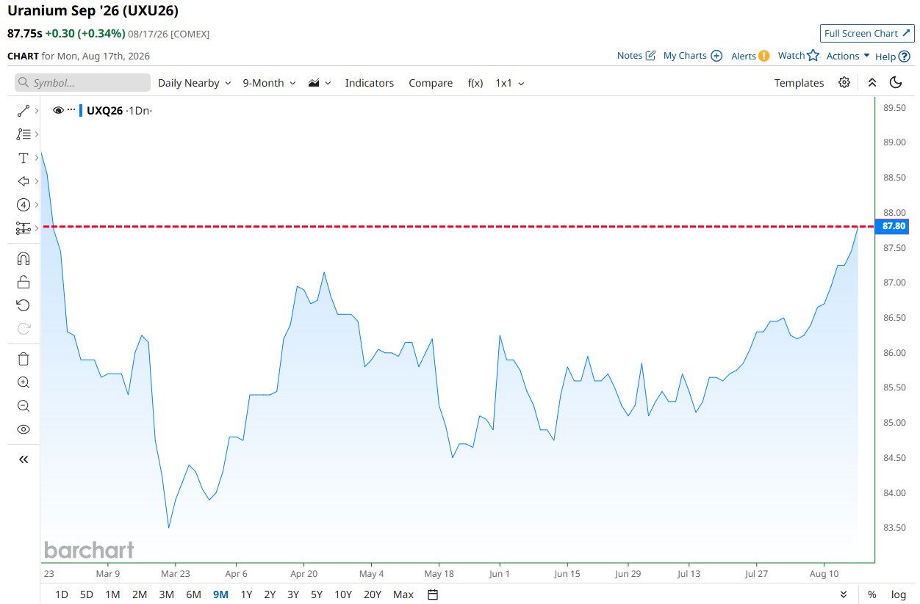Click the Alerts exclamation badge icon
Viewport: 920px width, 604px height.
764,56
